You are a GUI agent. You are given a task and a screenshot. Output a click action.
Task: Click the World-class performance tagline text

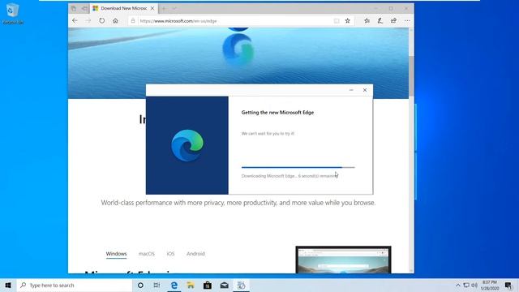click(238, 203)
